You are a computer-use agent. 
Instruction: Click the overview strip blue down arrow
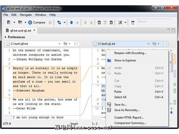(x=171, y=112)
